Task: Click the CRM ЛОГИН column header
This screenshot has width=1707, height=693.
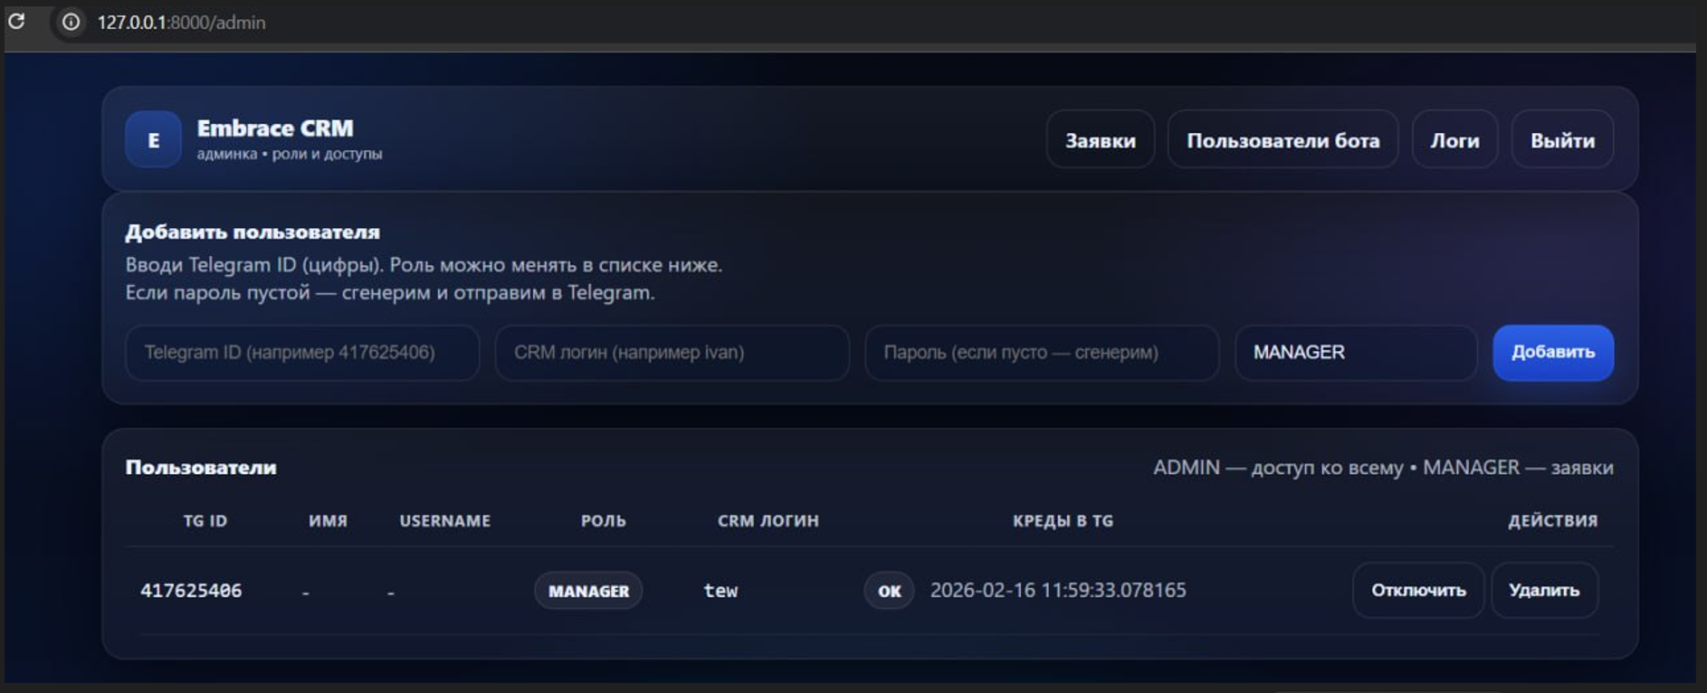Action: 768,521
